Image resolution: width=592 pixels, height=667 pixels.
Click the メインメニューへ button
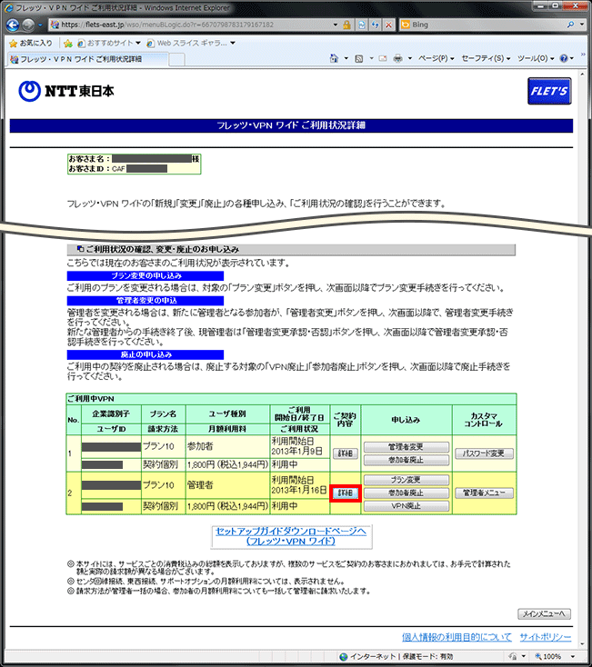click(x=545, y=613)
